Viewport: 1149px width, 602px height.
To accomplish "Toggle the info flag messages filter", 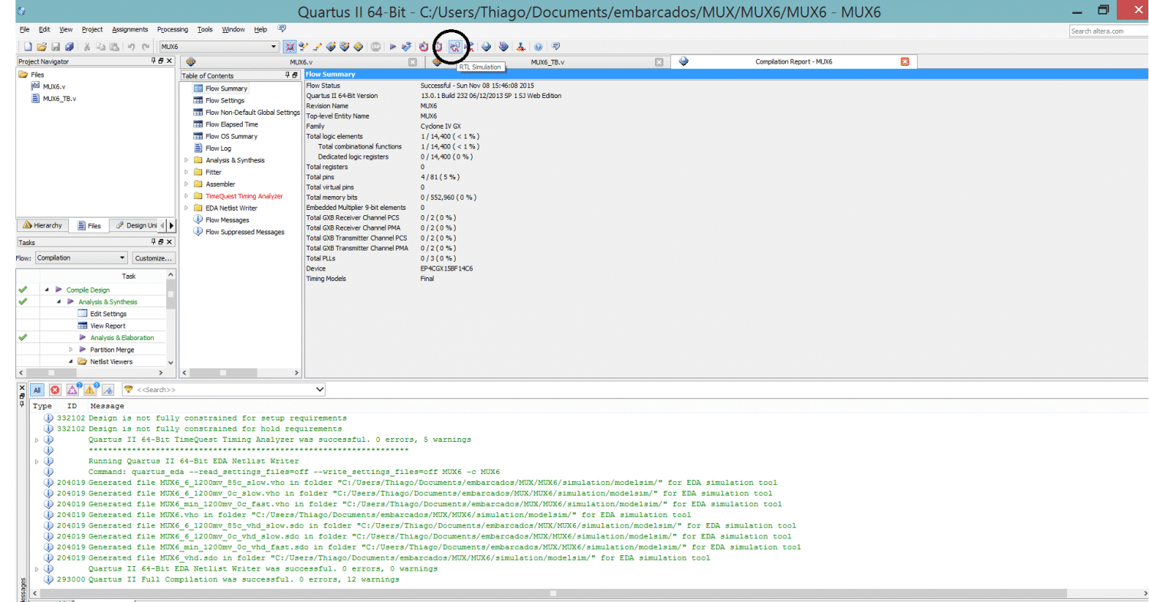I will (x=108, y=390).
